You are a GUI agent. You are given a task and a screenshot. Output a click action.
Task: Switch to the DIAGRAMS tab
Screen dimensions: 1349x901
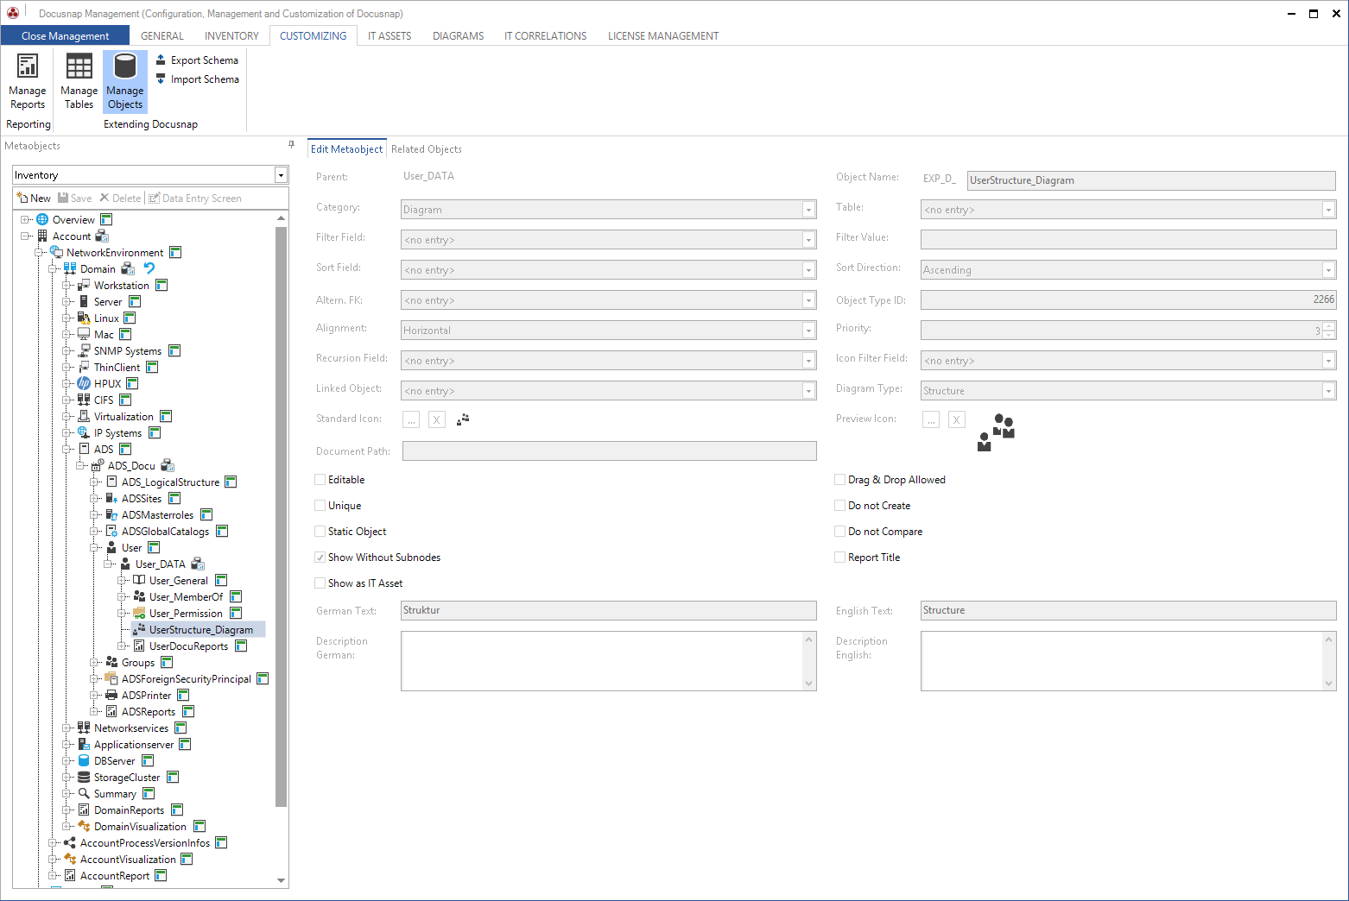pyautogui.click(x=458, y=36)
